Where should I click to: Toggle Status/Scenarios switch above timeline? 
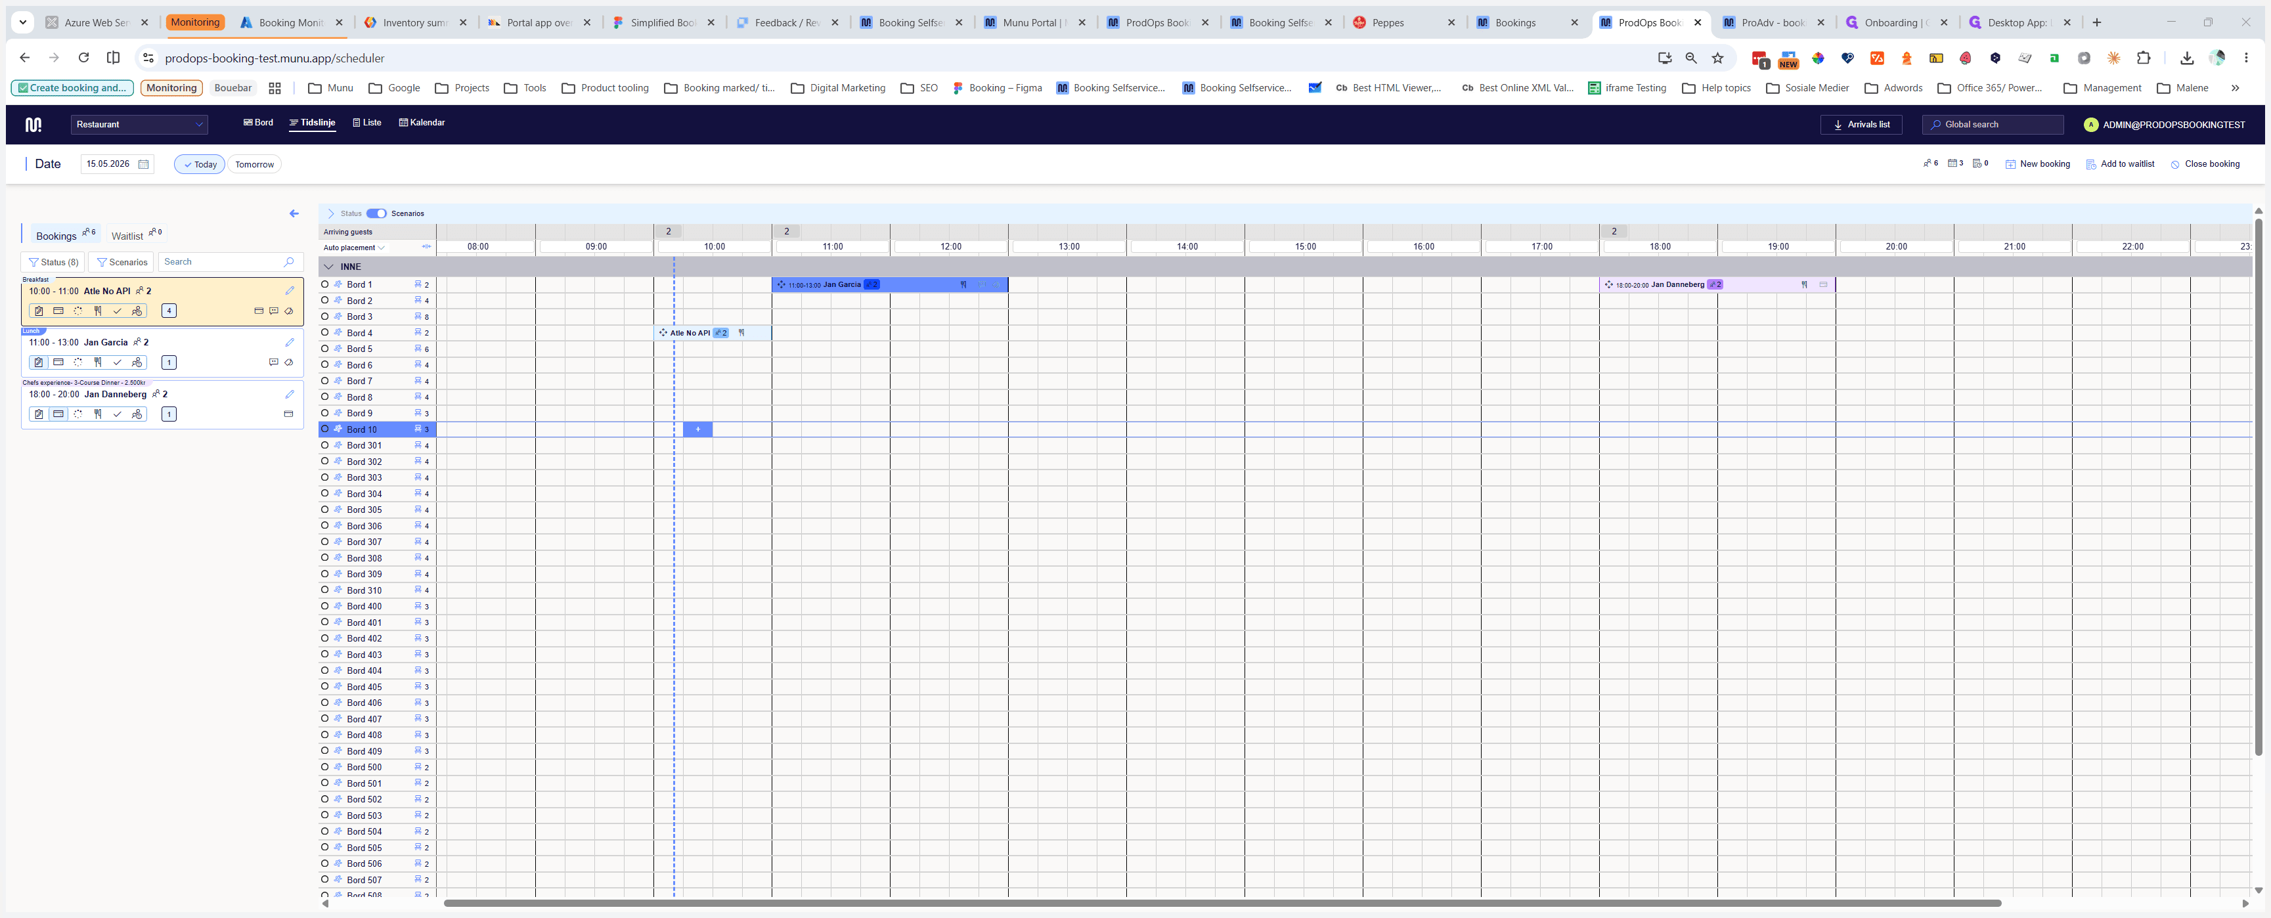pos(376,213)
